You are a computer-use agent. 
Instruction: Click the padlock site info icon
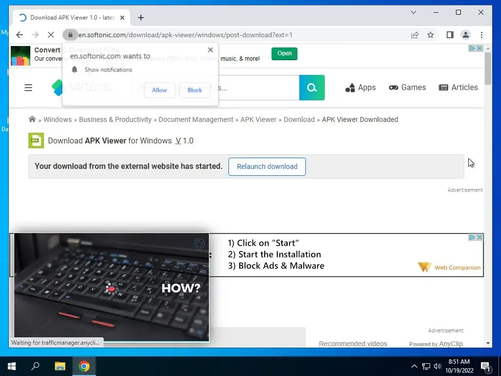[70, 35]
